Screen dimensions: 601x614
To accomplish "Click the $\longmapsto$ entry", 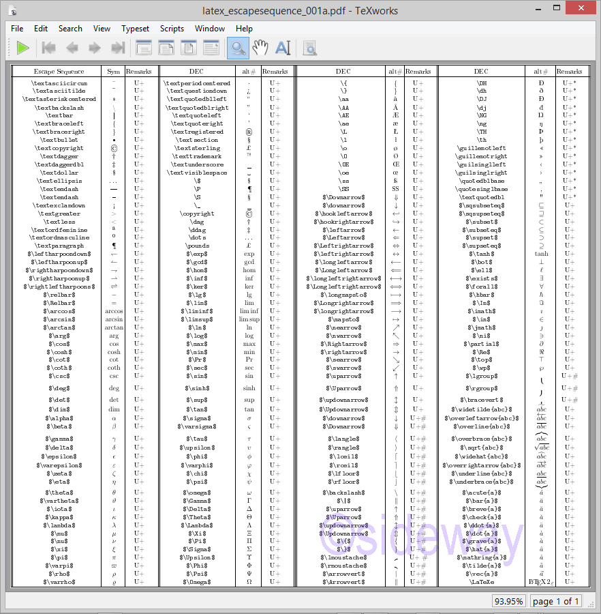I will tap(343, 295).
